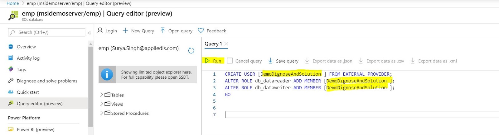The width and height of the screenshot is (499, 135).
Task: Click the Save query download icon
Action: [x=270, y=61]
